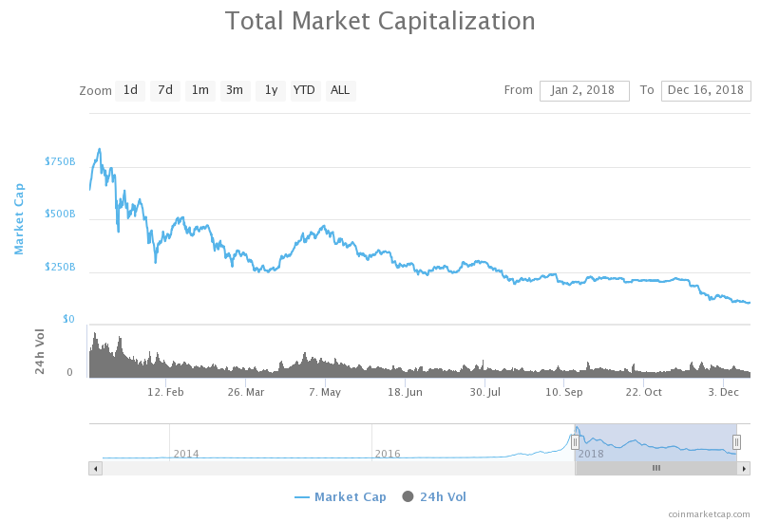The image size is (760, 522).
Task: Click the left range handle in navigator
Action: click(575, 442)
